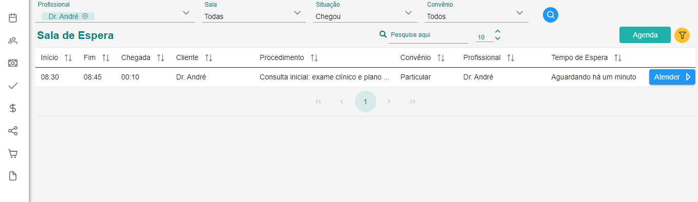Image resolution: width=698 pixels, height=202 pixels.
Task: Click the share nodes icon in sidebar
Action: pyautogui.click(x=13, y=131)
